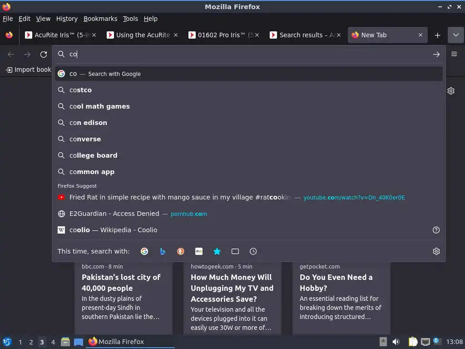
Task: Click the address bar input containing 'co'
Action: click(x=249, y=55)
